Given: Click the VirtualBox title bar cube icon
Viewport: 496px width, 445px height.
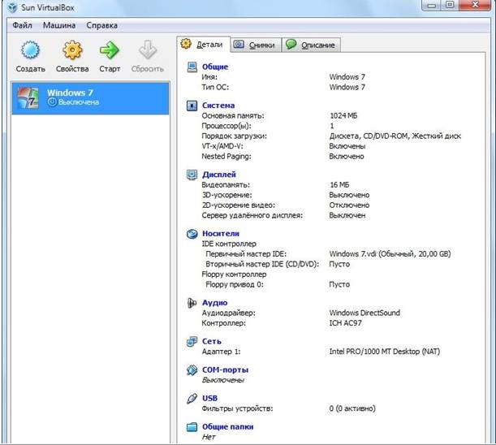Looking at the screenshot, I should pos(13,7).
